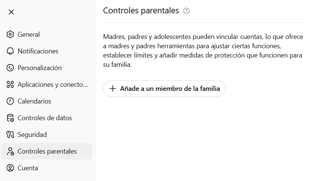
Task: Click the plus icon to add a family member
Action: (113, 89)
